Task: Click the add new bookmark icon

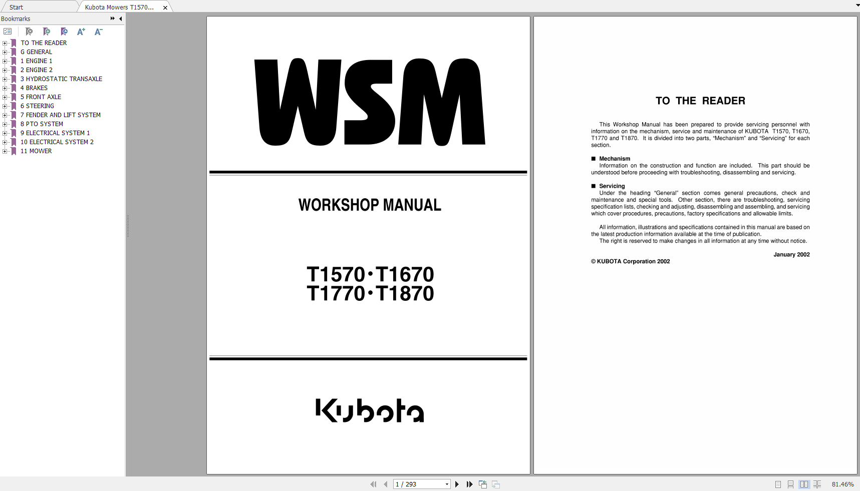Action: pyautogui.click(x=47, y=32)
